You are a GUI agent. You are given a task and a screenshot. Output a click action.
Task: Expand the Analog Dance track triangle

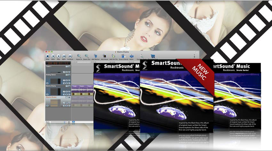pos(47,83)
